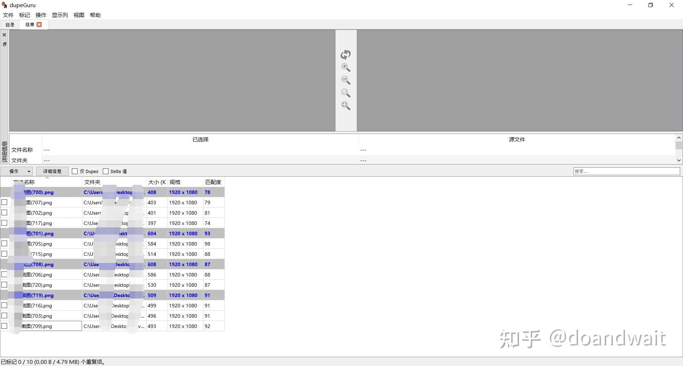This screenshot has height=366, width=683.
Task: Close the details panel with X icon
Action: click(4, 35)
